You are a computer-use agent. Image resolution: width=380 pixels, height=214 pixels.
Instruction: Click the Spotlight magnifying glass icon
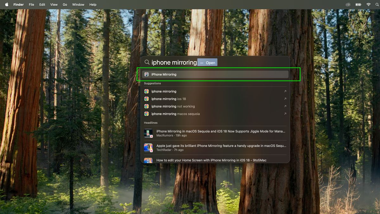tap(147, 62)
